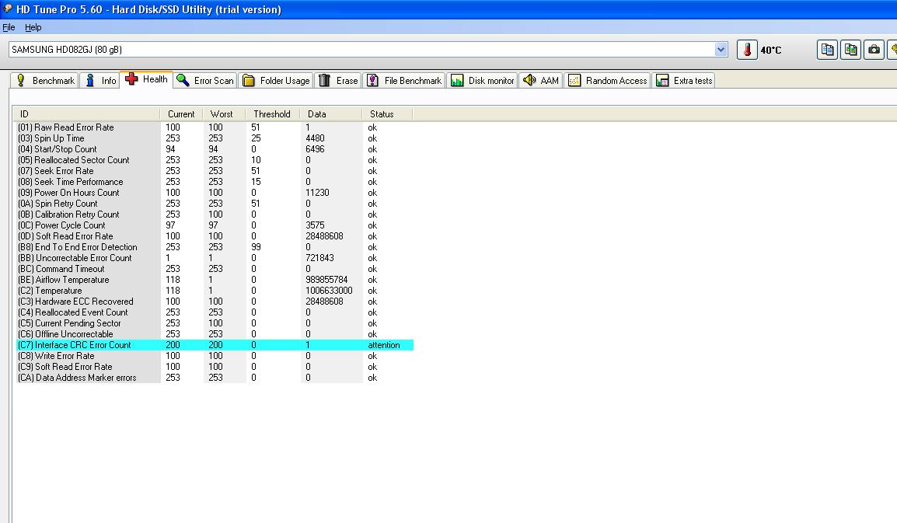Open the File Benchmark tab

(404, 81)
